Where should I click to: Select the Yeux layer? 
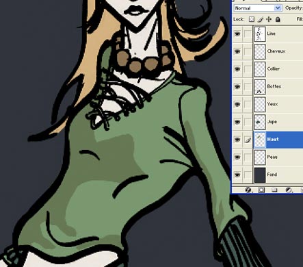coord(278,104)
